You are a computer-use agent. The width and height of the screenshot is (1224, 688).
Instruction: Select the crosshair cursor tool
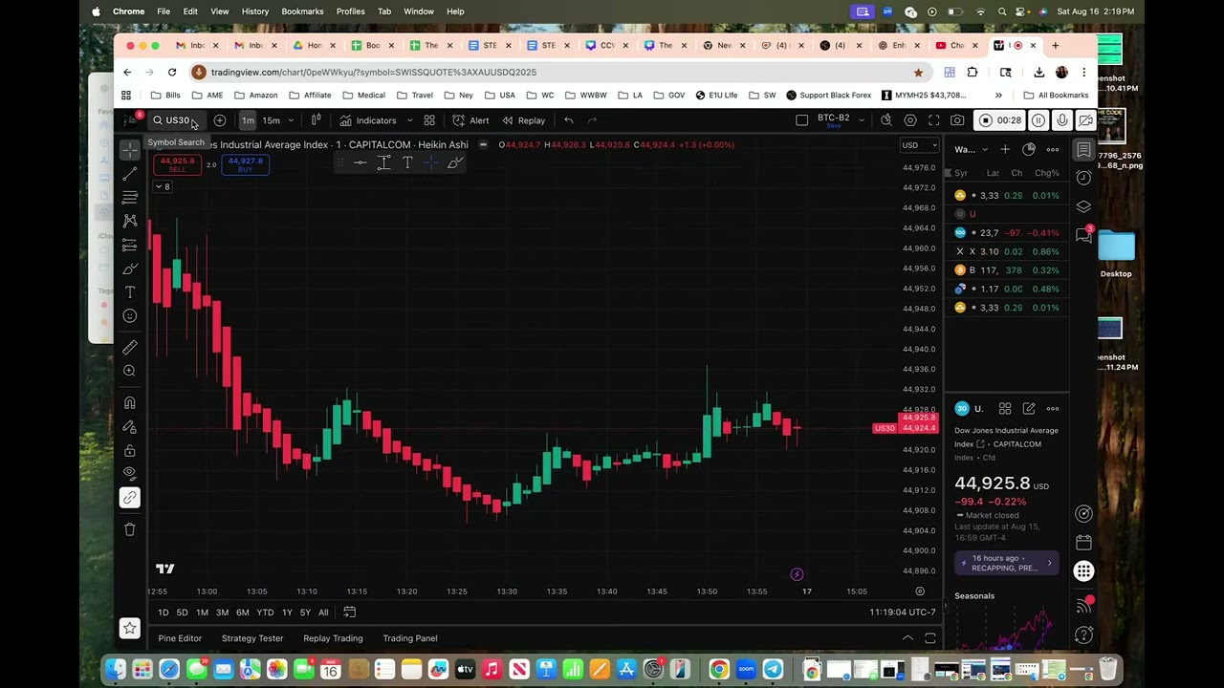130,150
